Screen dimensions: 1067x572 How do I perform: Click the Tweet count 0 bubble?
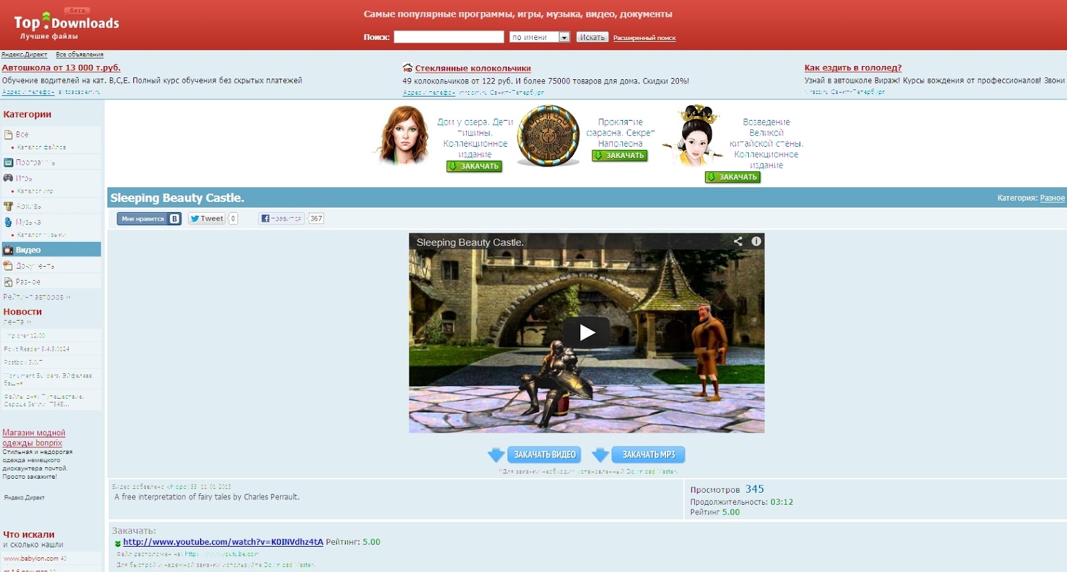pos(233,219)
